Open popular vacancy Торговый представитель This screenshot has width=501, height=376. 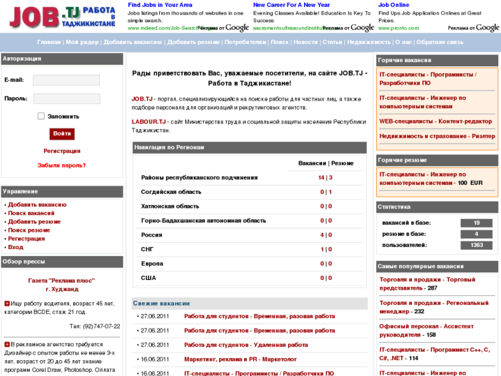tap(427, 284)
